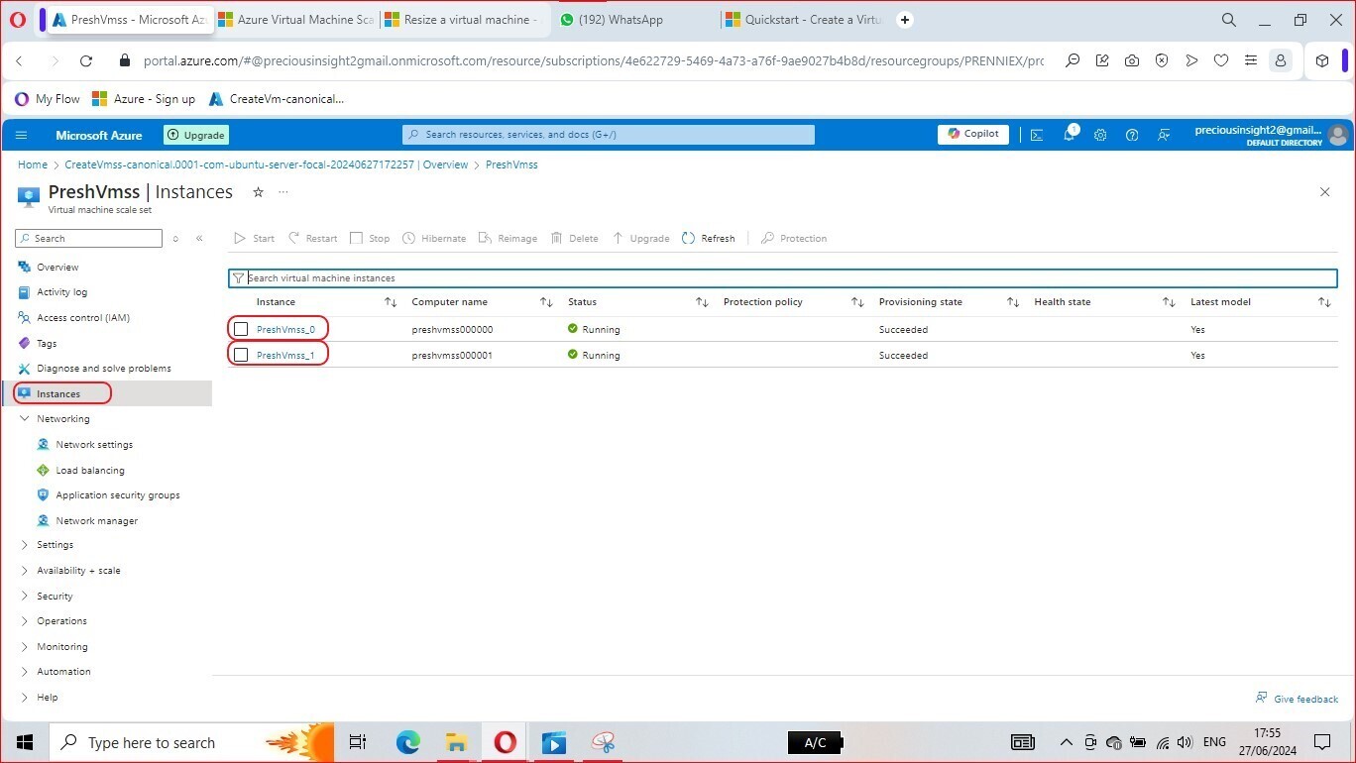Go to Home breadcrumb link
Image resolution: width=1356 pixels, height=763 pixels.
(x=33, y=164)
